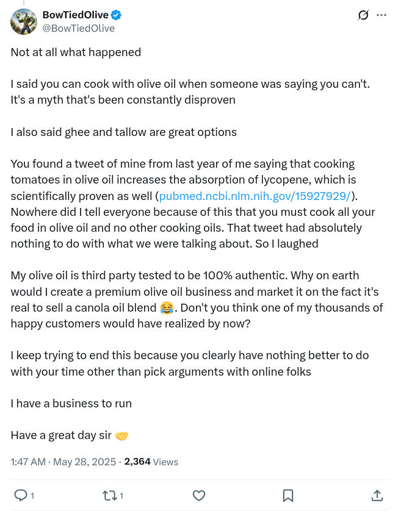Image resolution: width=398 pixels, height=511 pixels.
Task: Open the pubmed.ncbi.nlm.nih.gov link
Action: pyautogui.click(x=255, y=196)
